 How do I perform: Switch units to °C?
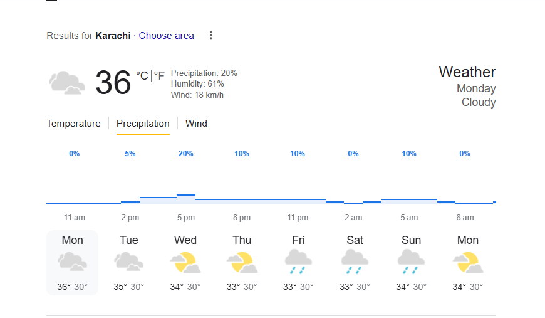(142, 75)
